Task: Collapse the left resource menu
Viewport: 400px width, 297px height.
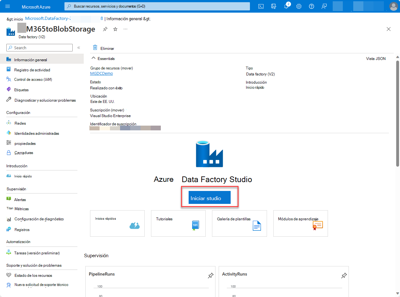Action: 79,48
